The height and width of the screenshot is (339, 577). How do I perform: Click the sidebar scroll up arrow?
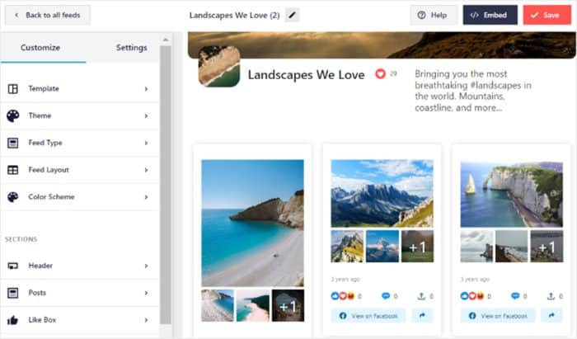[x=166, y=40]
